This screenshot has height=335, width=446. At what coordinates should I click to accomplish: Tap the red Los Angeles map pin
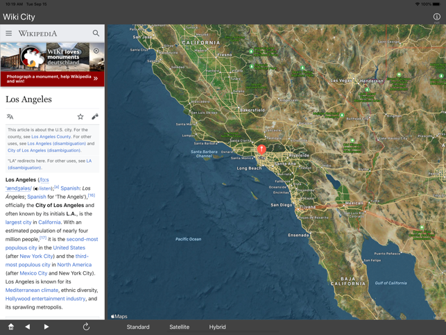pyautogui.click(x=261, y=149)
